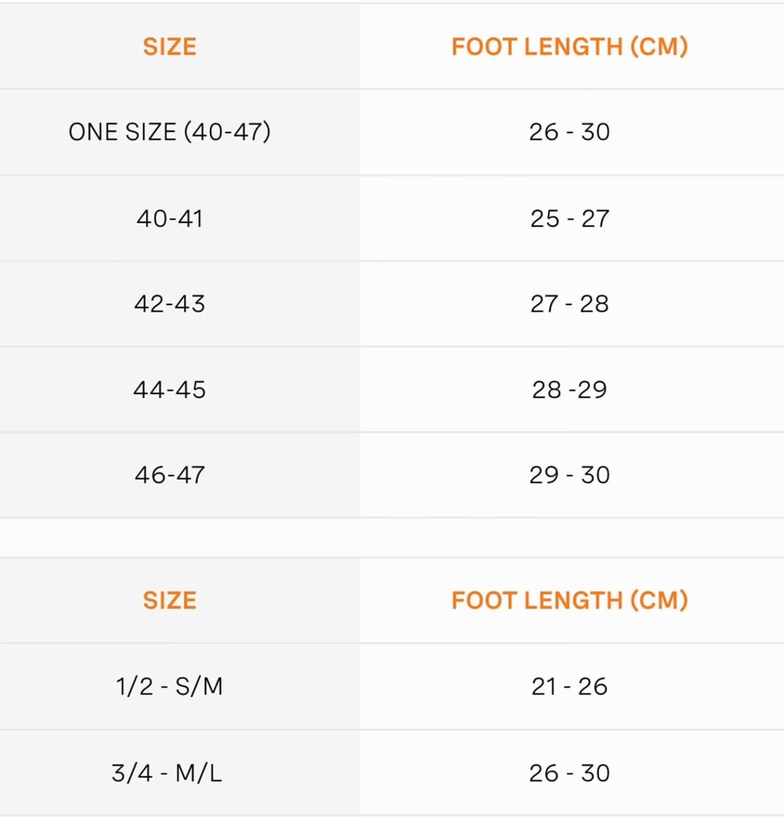The width and height of the screenshot is (784, 817).
Task: Select the 44-45 size cell
Action: click(169, 389)
